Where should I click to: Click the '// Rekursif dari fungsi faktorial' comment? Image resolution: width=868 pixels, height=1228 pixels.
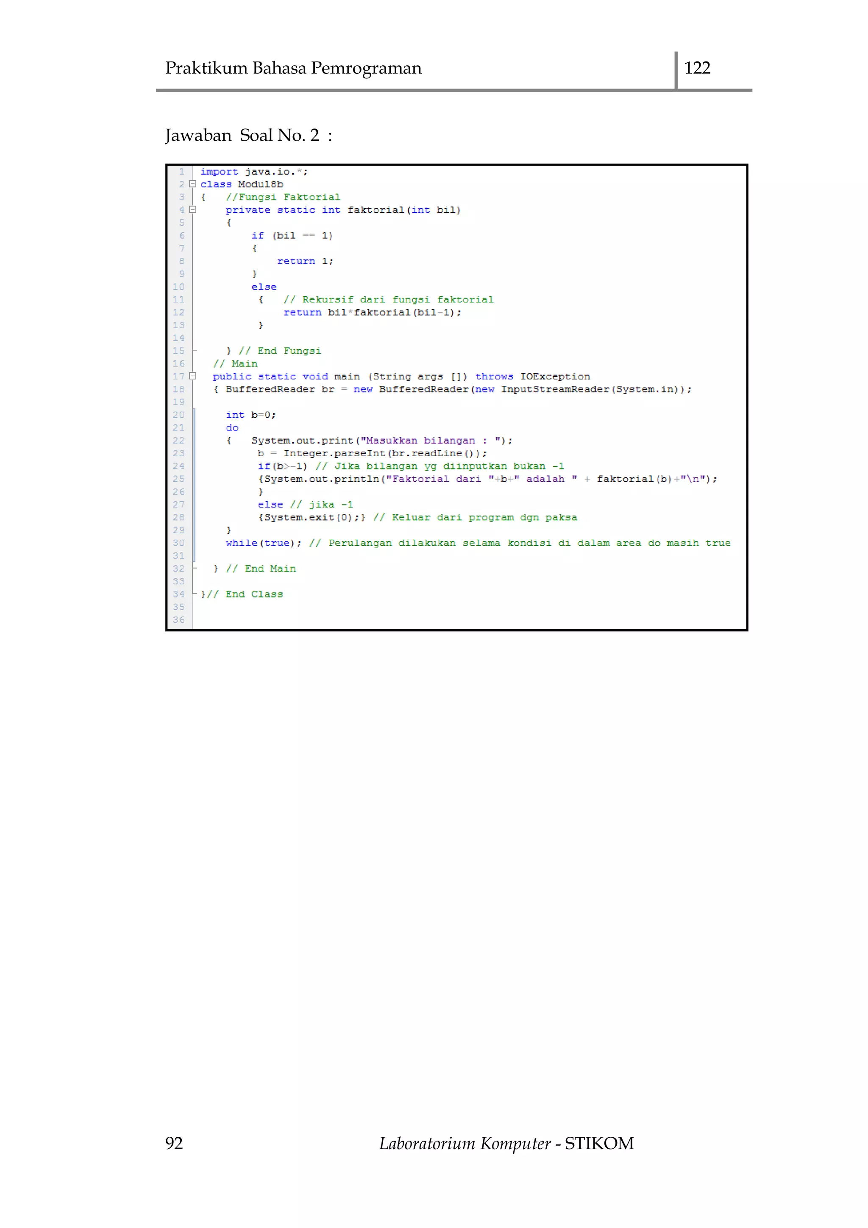point(388,299)
